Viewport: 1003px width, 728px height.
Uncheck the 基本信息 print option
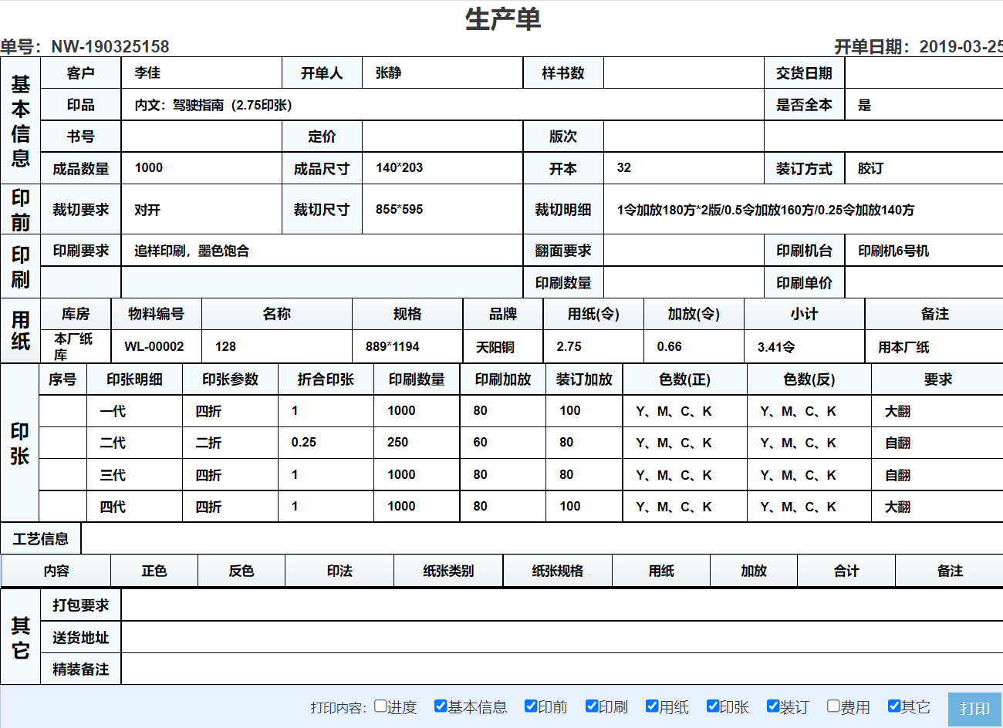point(440,706)
